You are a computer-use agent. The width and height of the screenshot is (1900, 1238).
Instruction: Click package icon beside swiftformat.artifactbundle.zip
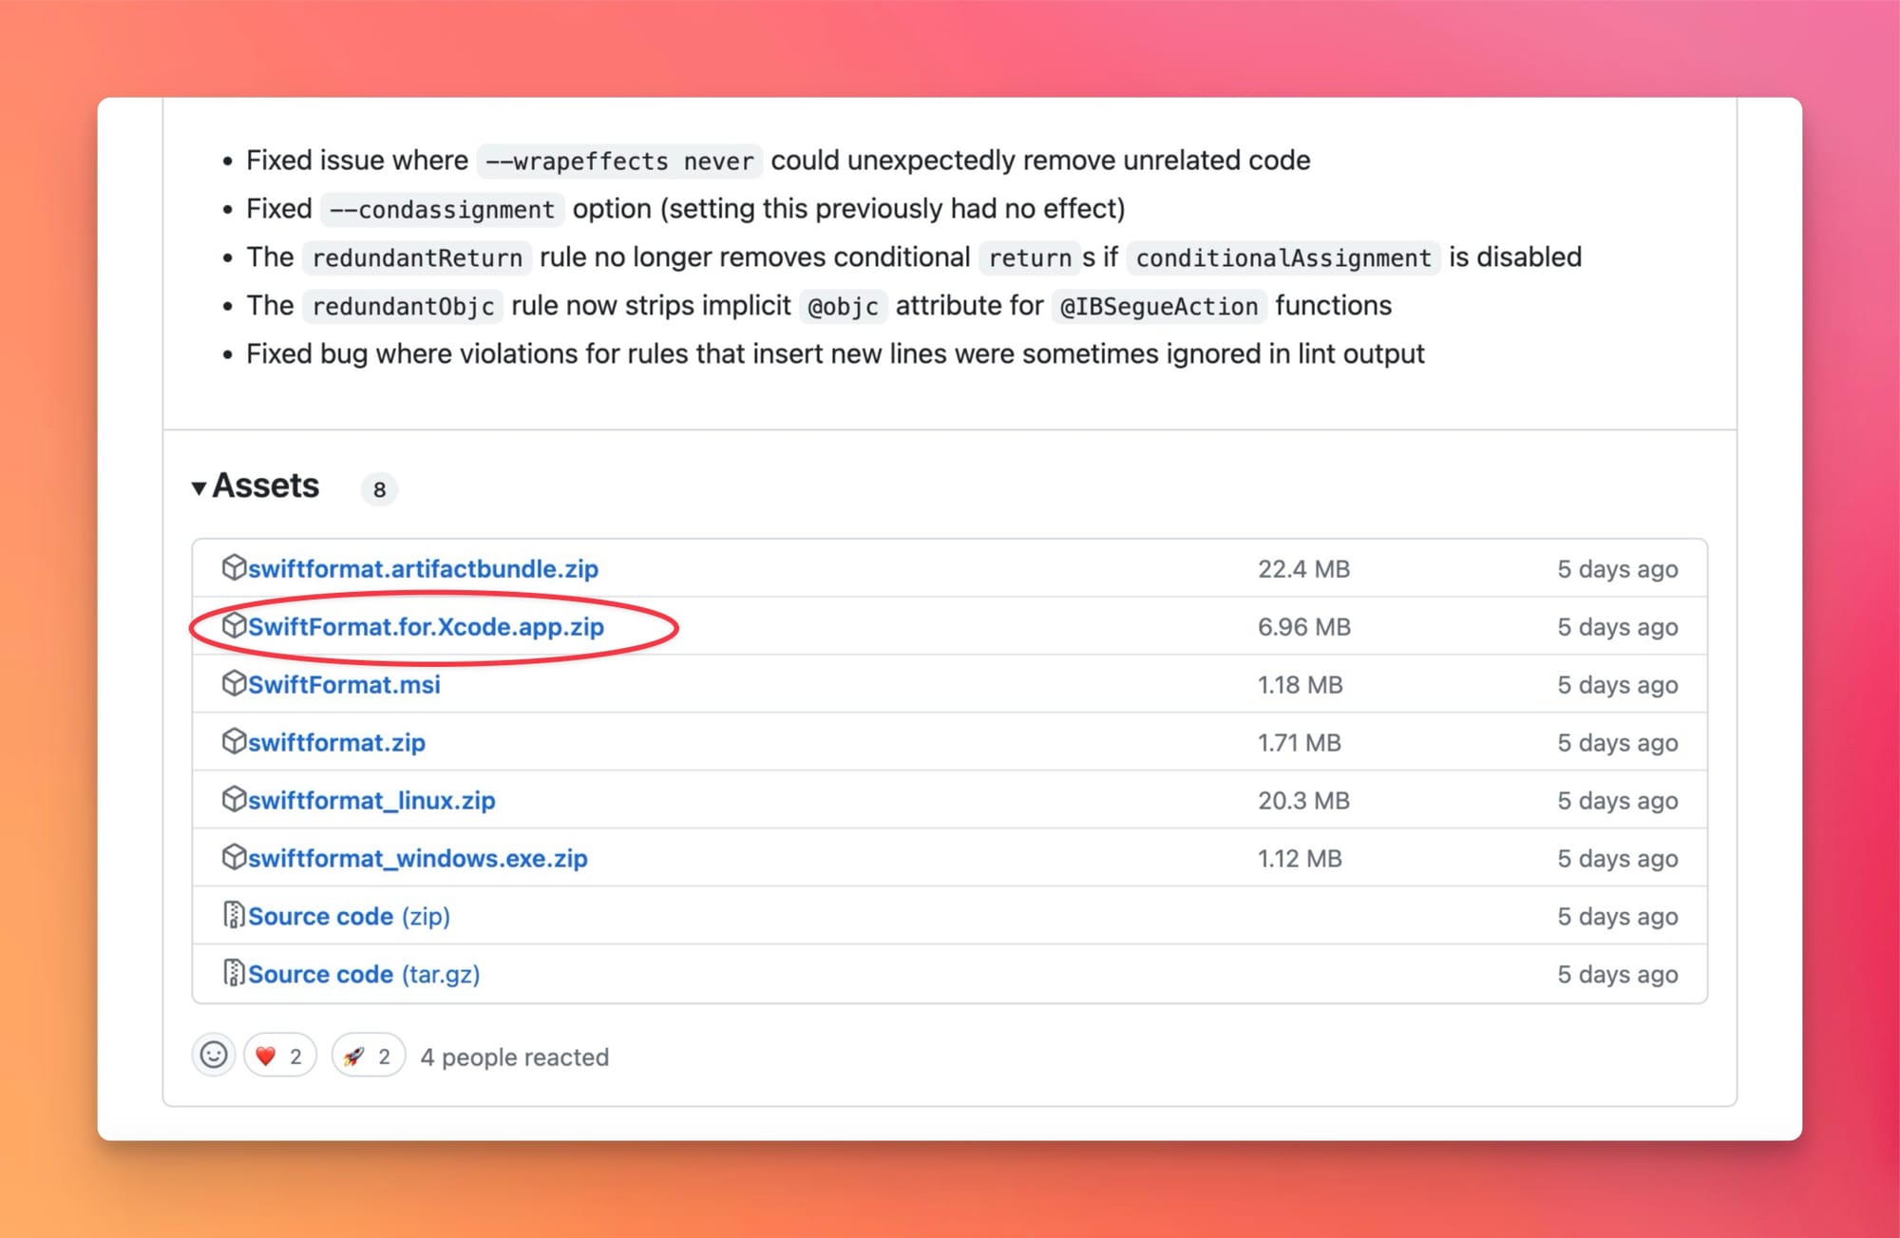pos(234,567)
